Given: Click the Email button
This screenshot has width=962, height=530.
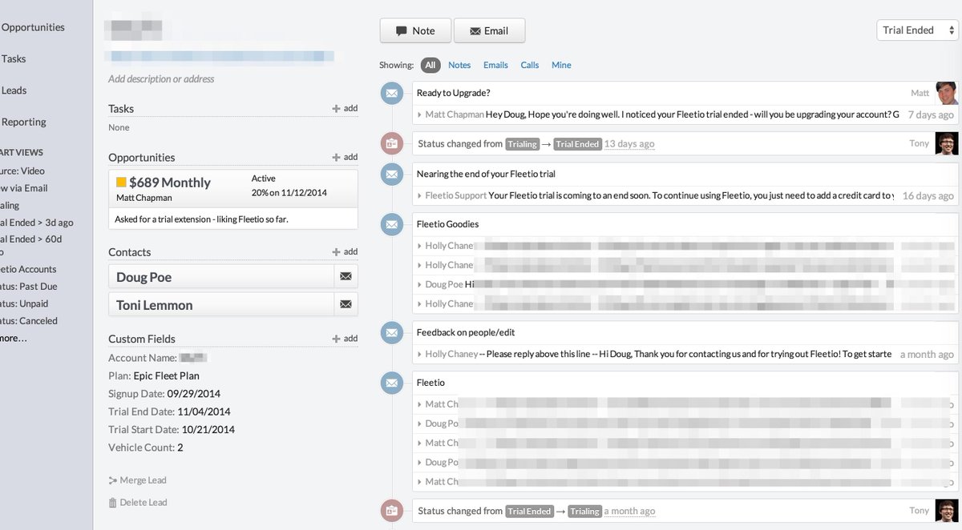Looking at the screenshot, I should click(x=489, y=30).
